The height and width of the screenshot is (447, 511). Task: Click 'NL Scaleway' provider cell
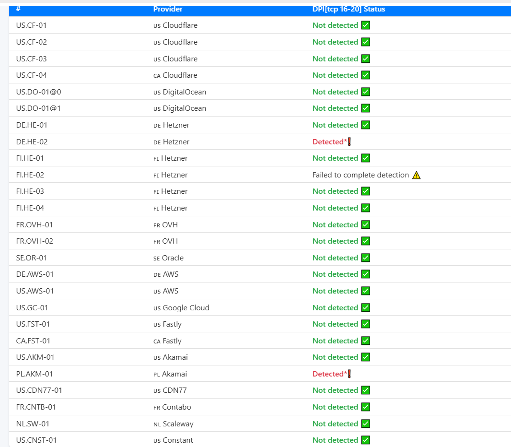[x=174, y=424]
